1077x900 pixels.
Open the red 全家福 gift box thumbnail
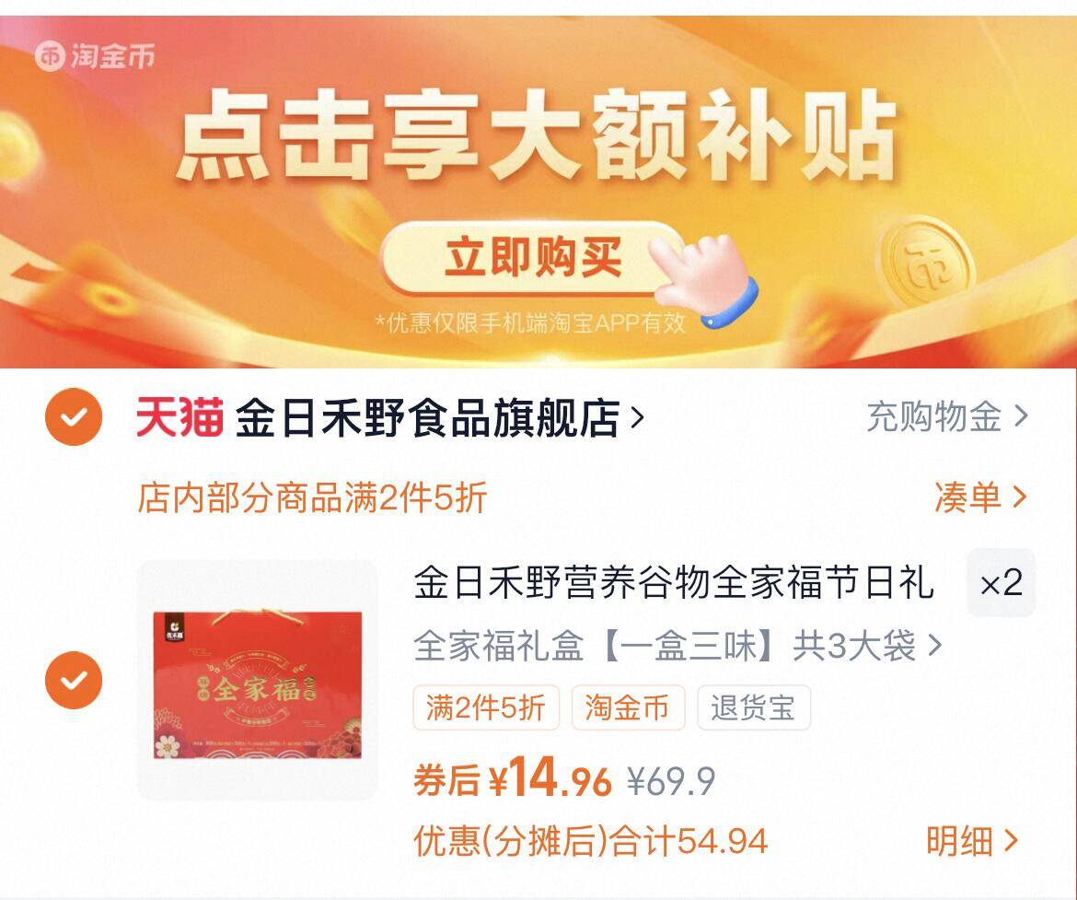[x=258, y=680]
